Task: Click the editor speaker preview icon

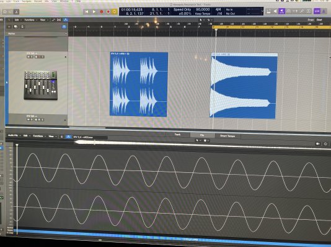Action: [x=318, y=144]
